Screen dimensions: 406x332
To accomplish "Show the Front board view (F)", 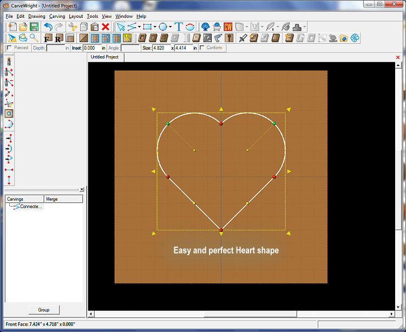I will [48, 38].
